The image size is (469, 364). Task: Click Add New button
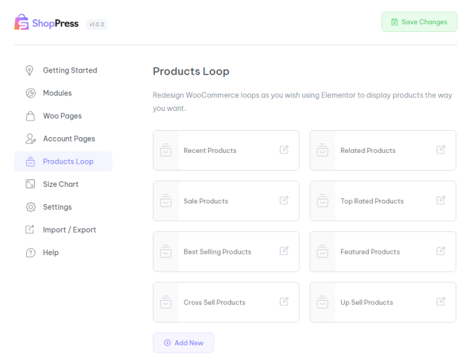coord(183,343)
